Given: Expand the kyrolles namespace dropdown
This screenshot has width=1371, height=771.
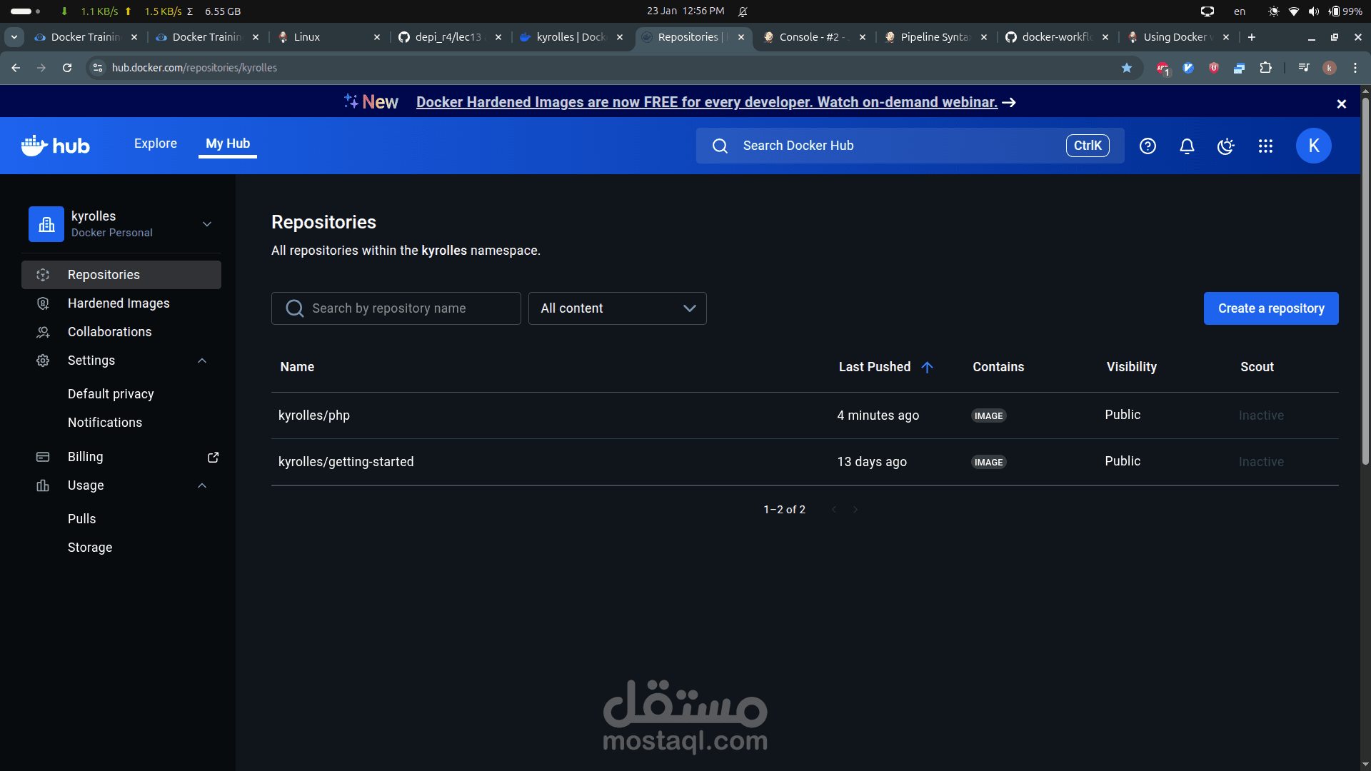Looking at the screenshot, I should [207, 224].
